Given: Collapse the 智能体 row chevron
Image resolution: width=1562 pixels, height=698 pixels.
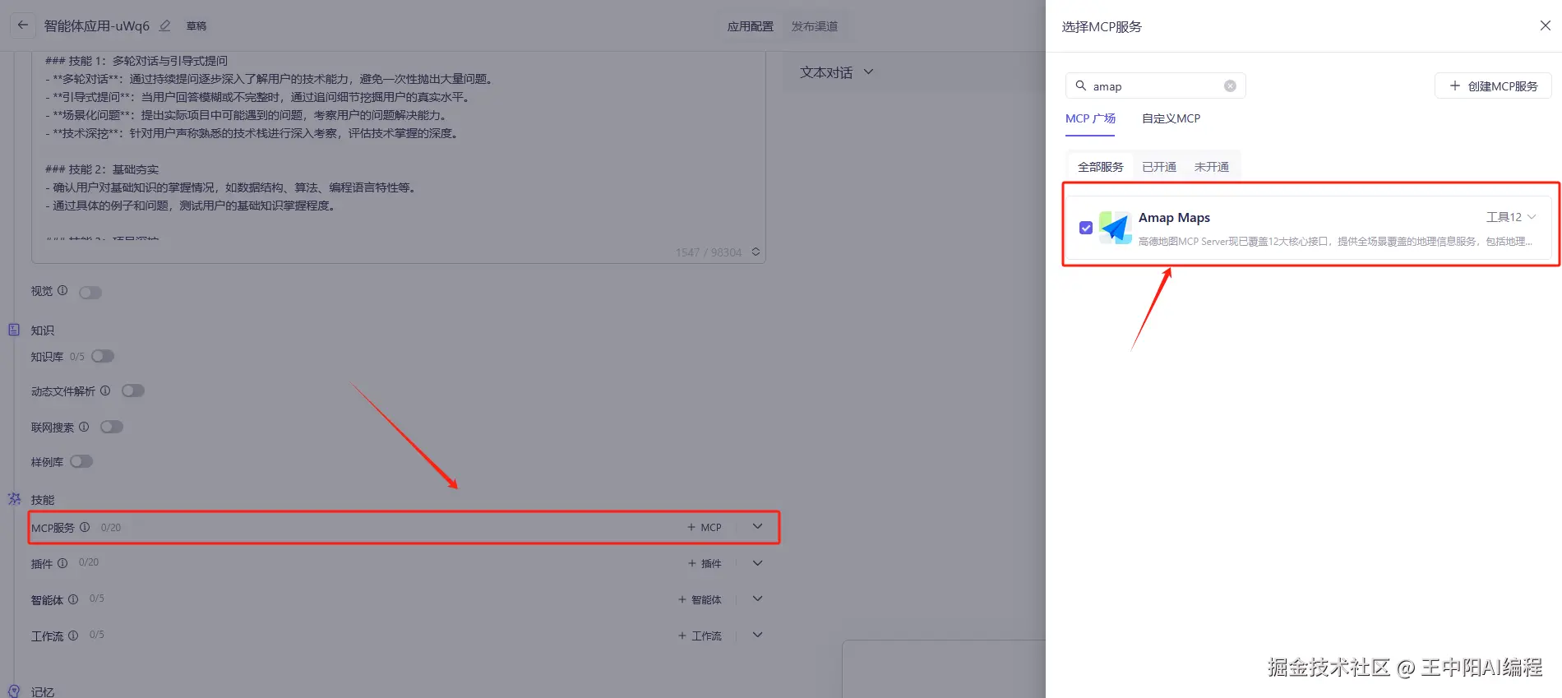Looking at the screenshot, I should (758, 599).
